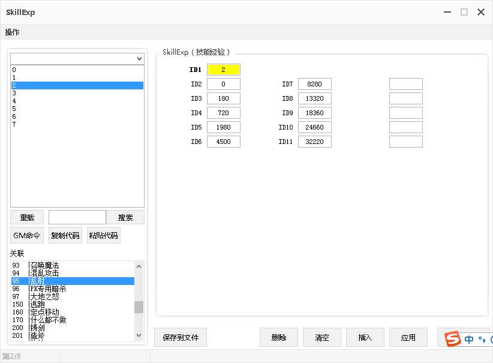Click the ID10 field with value 24660
This screenshot has width=493, height=363.
[315, 127]
